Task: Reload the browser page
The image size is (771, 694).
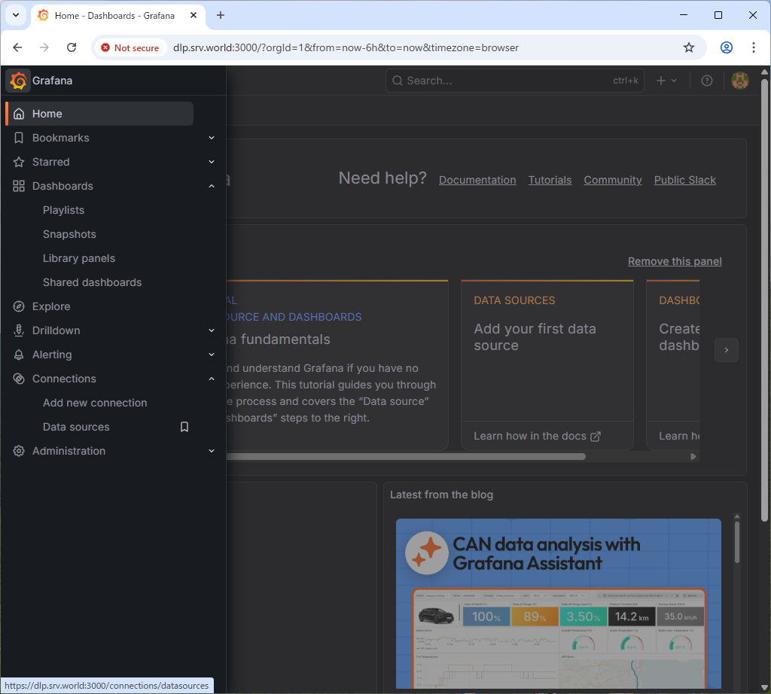Action: point(72,47)
